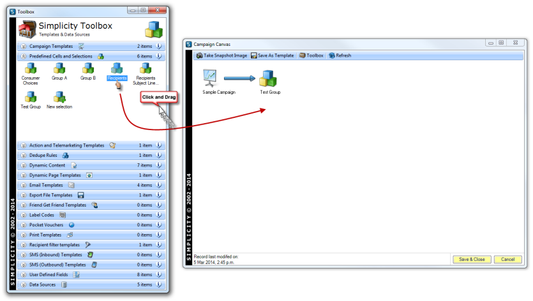Select the Group B cell icon
This screenshot has width=533, height=301.
coord(88,68)
